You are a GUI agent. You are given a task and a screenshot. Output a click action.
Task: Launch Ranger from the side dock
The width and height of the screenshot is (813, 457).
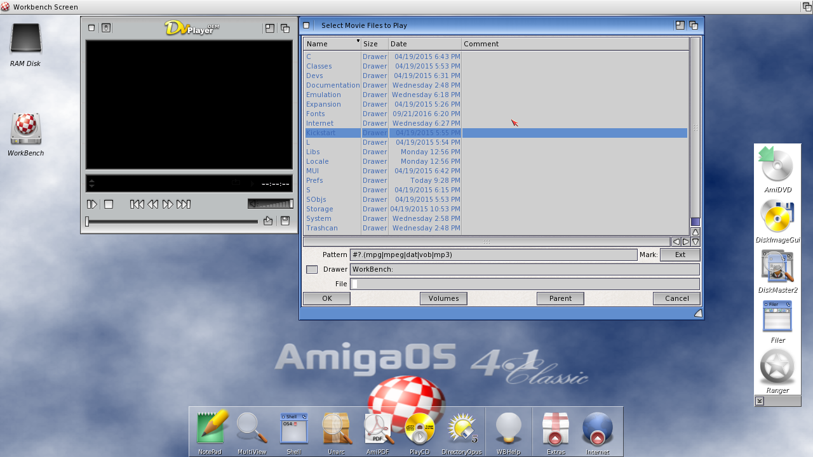pyautogui.click(x=777, y=371)
